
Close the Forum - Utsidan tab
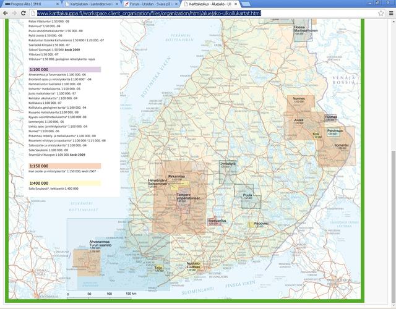[x=176, y=4]
